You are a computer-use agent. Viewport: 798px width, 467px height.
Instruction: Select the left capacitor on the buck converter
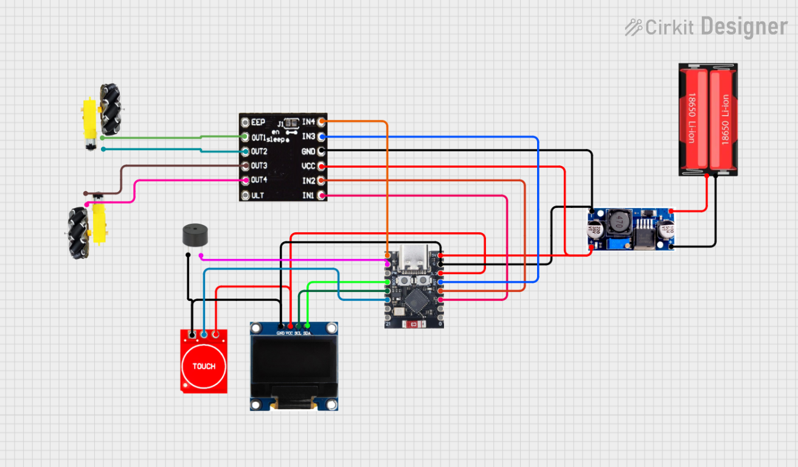595,230
